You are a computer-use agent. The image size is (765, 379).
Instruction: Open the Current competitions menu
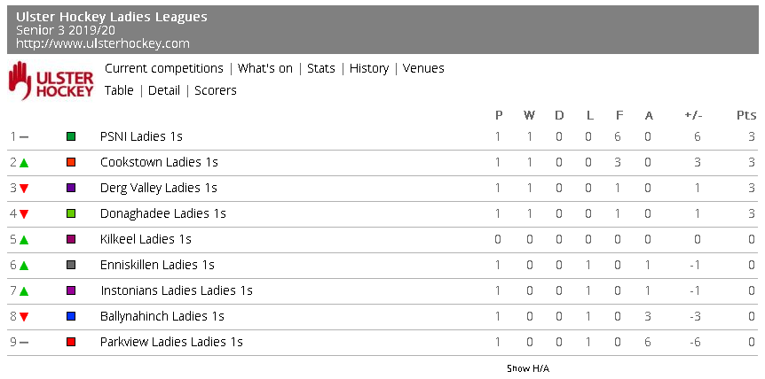coord(163,68)
